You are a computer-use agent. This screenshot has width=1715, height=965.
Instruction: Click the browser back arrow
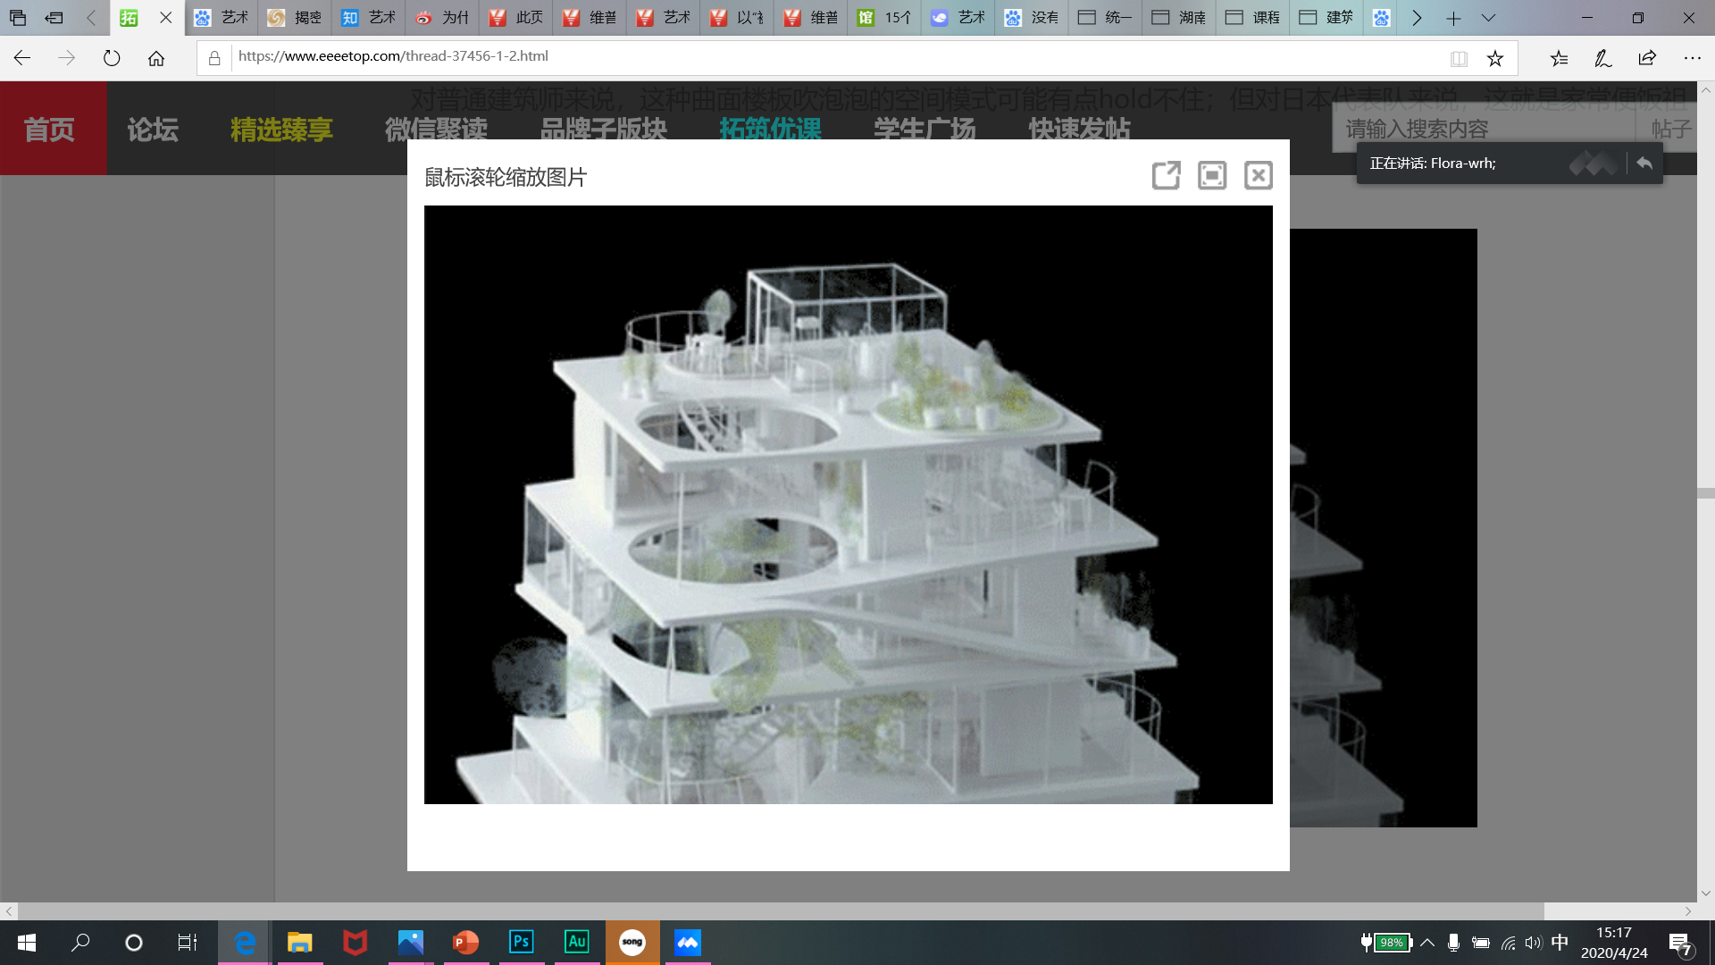(x=22, y=58)
